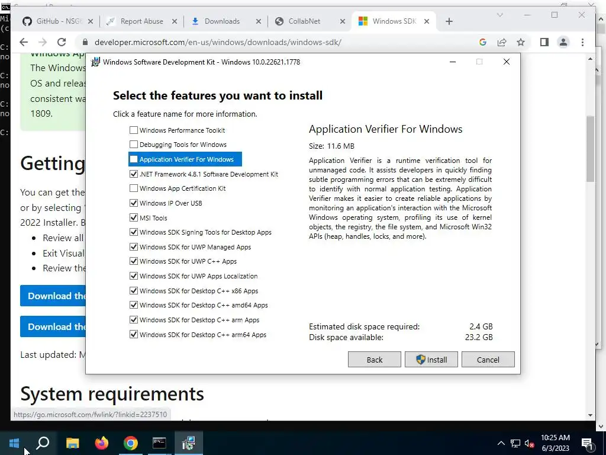Image resolution: width=606 pixels, height=455 pixels.
Task: Uncheck .NET Framework 4.8.1 SDK
Action: tap(133, 174)
